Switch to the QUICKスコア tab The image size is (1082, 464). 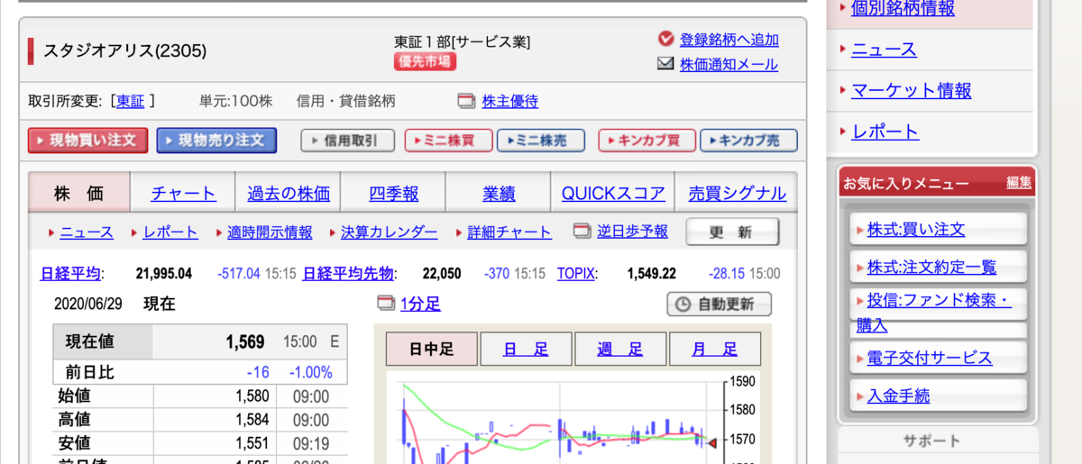tap(613, 194)
